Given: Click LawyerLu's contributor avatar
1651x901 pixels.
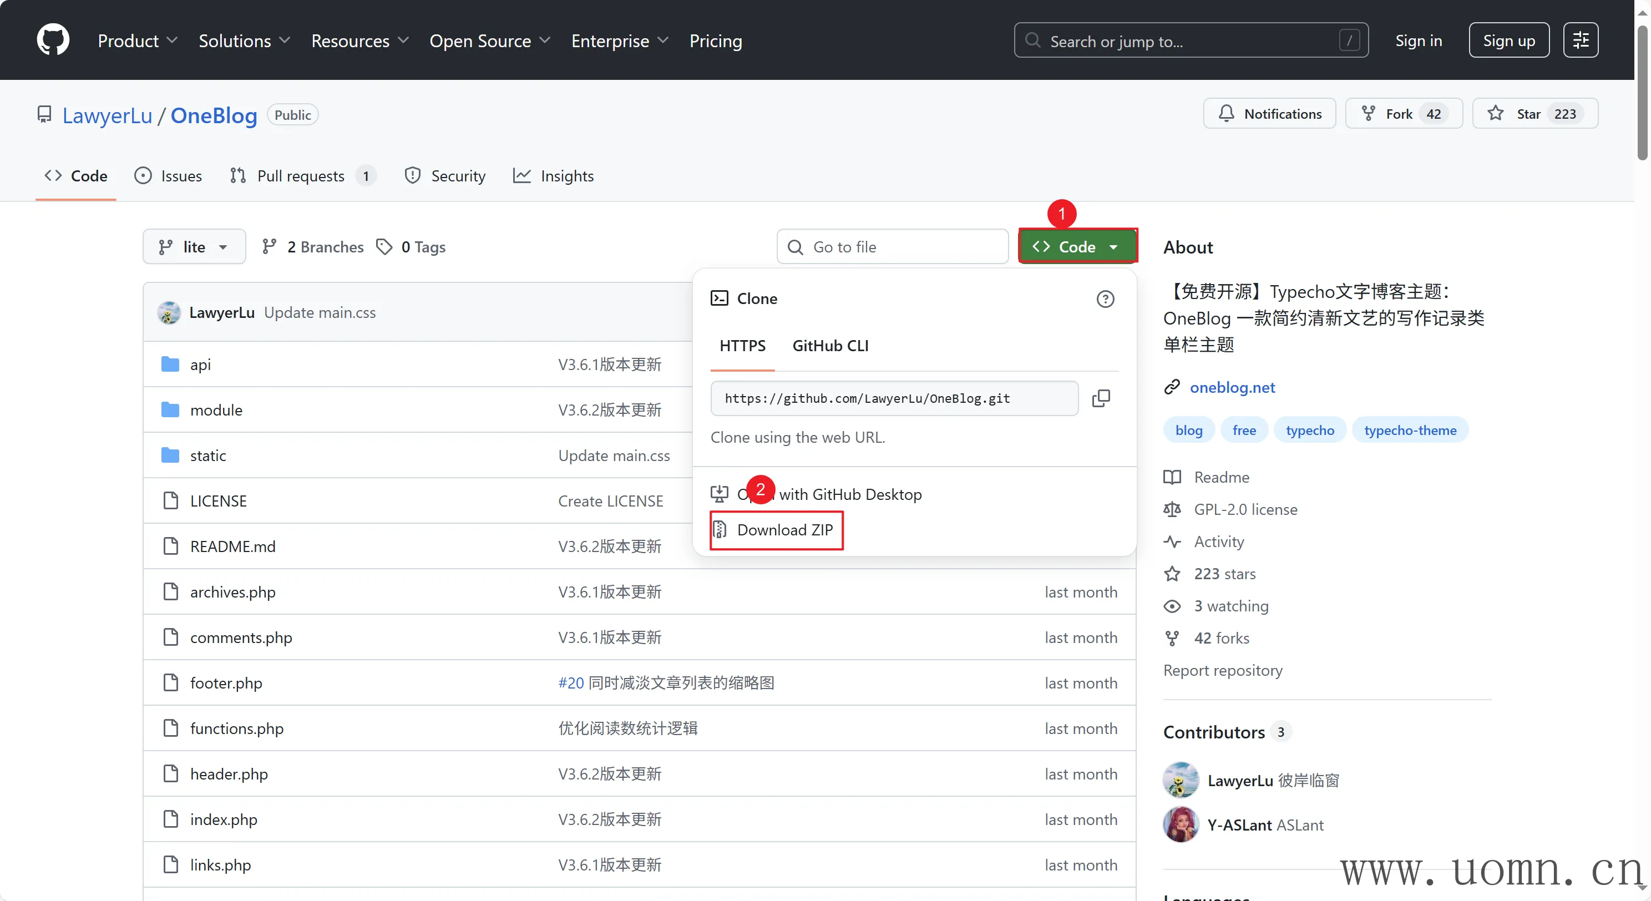Looking at the screenshot, I should [x=1181, y=780].
